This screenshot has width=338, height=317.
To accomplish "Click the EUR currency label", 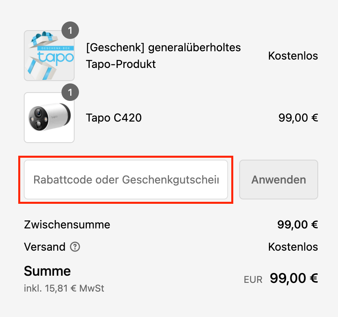I will (253, 280).
